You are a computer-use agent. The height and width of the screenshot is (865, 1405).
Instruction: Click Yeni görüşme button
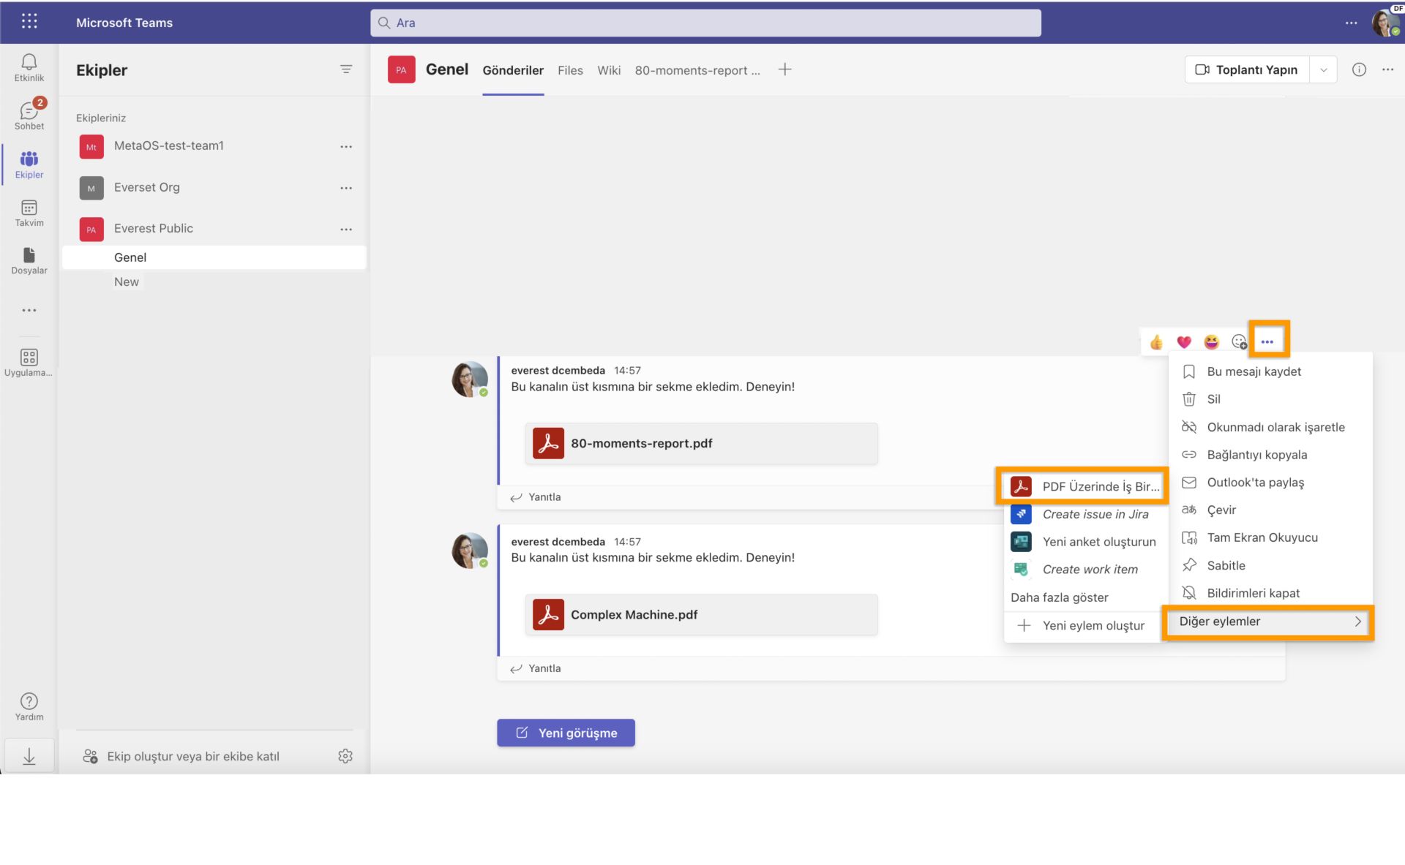[566, 732]
